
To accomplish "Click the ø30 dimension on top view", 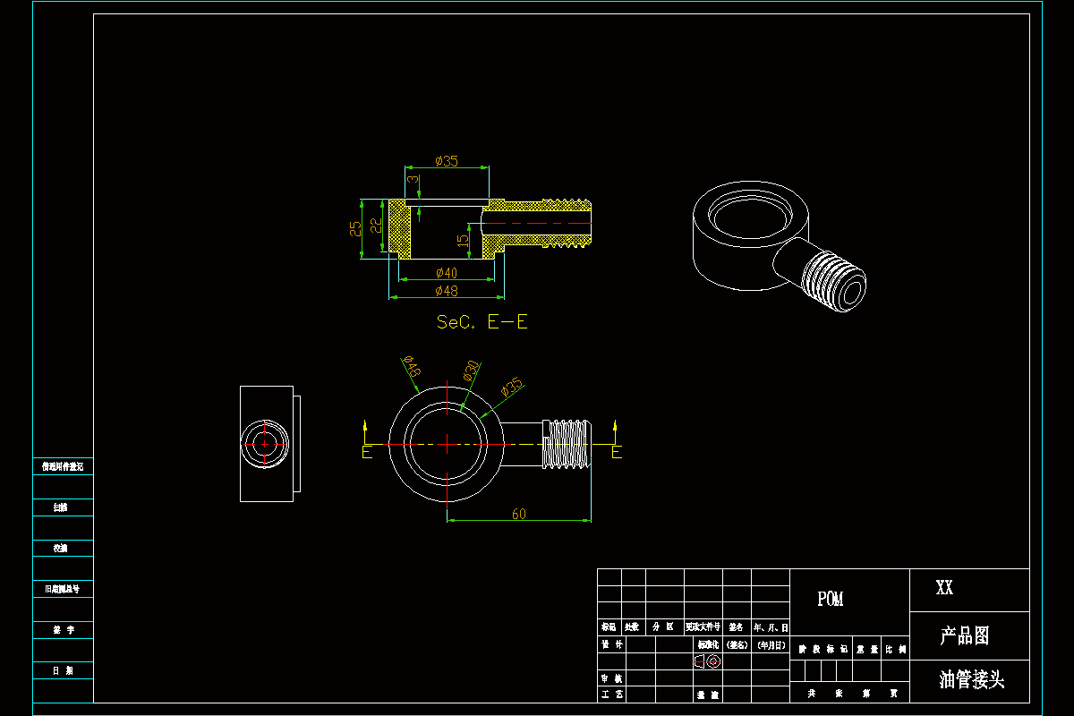I will (471, 371).
